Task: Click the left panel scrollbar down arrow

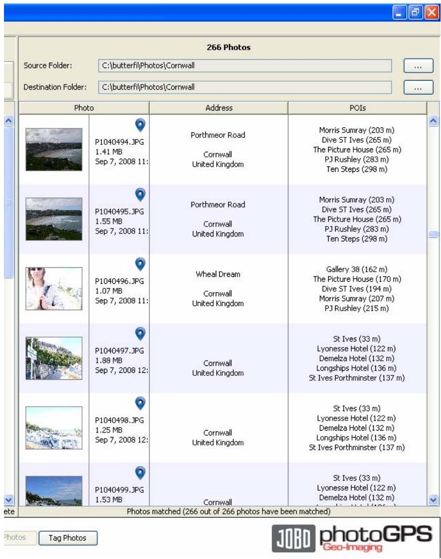Action: (x=8, y=499)
